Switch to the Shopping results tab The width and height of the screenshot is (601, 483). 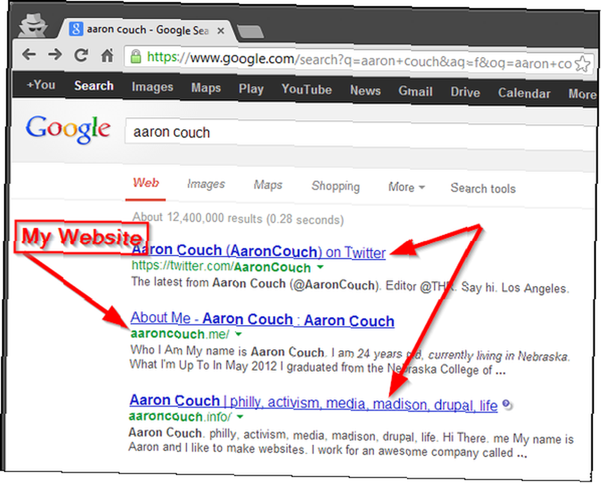coord(335,186)
